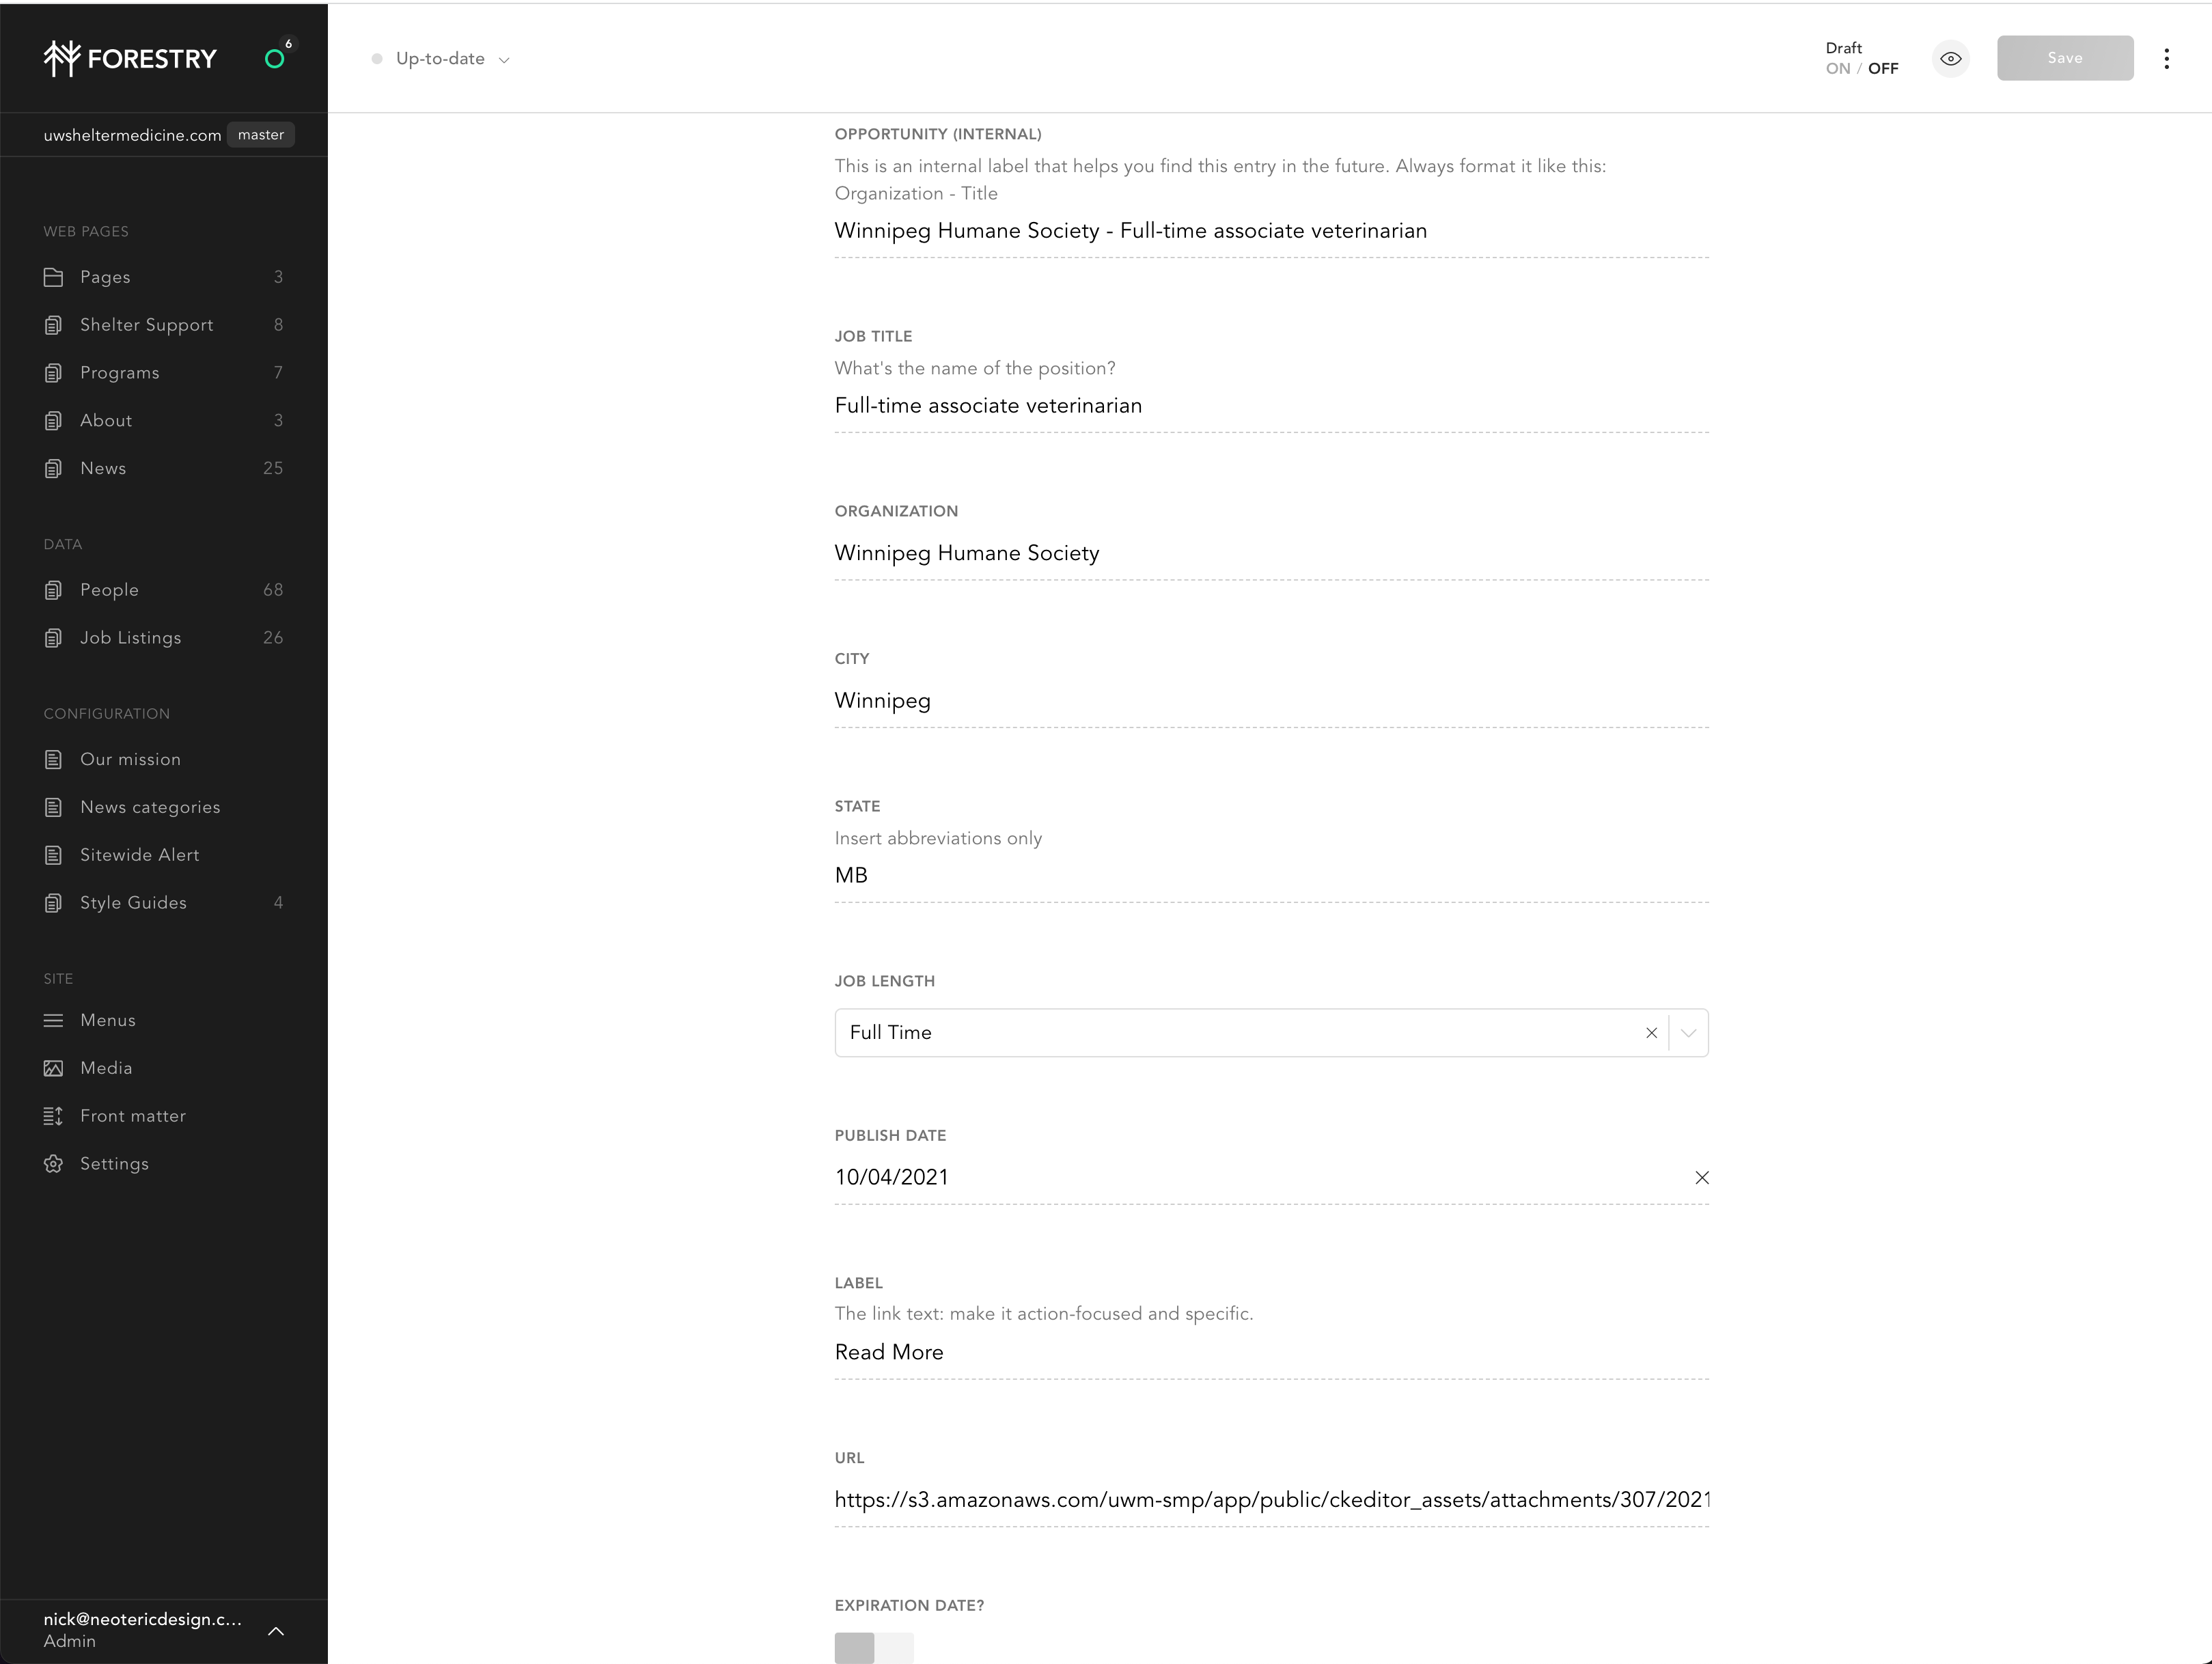
Task: Open Settings via the gear icon
Action: 54,1164
